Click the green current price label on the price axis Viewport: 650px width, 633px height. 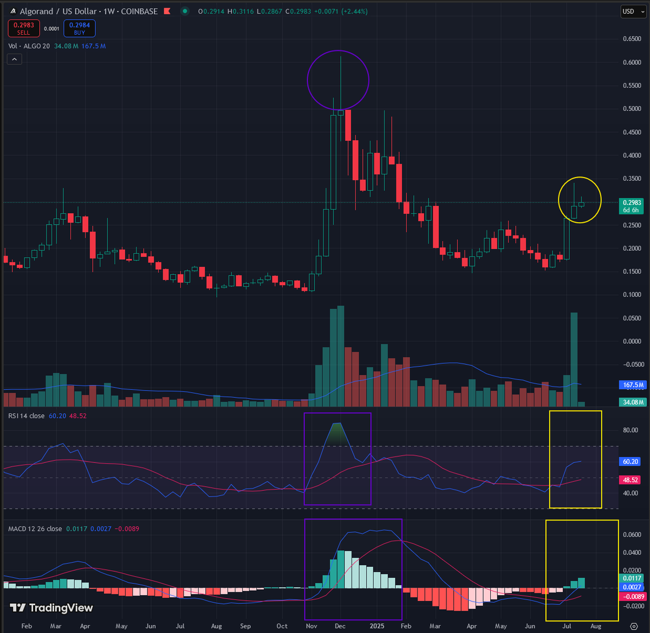tap(632, 203)
